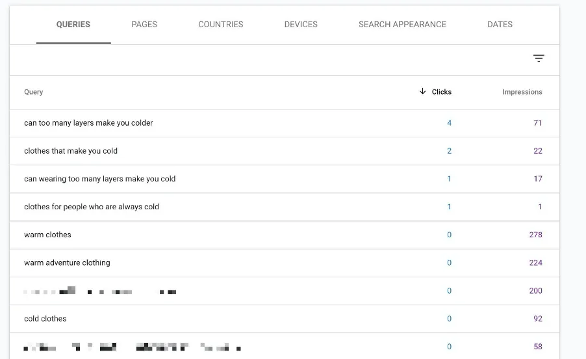Switch to the Queries tab
The image size is (586, 359).
click(x=73, y=25)
